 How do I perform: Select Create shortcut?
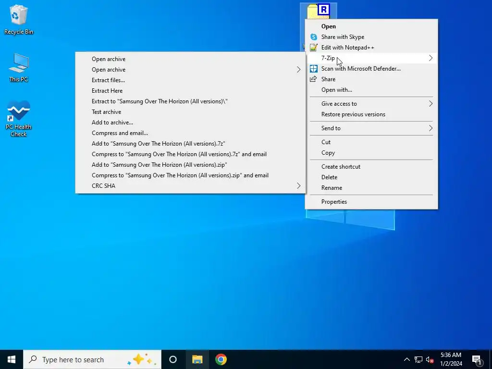point(371,167)
